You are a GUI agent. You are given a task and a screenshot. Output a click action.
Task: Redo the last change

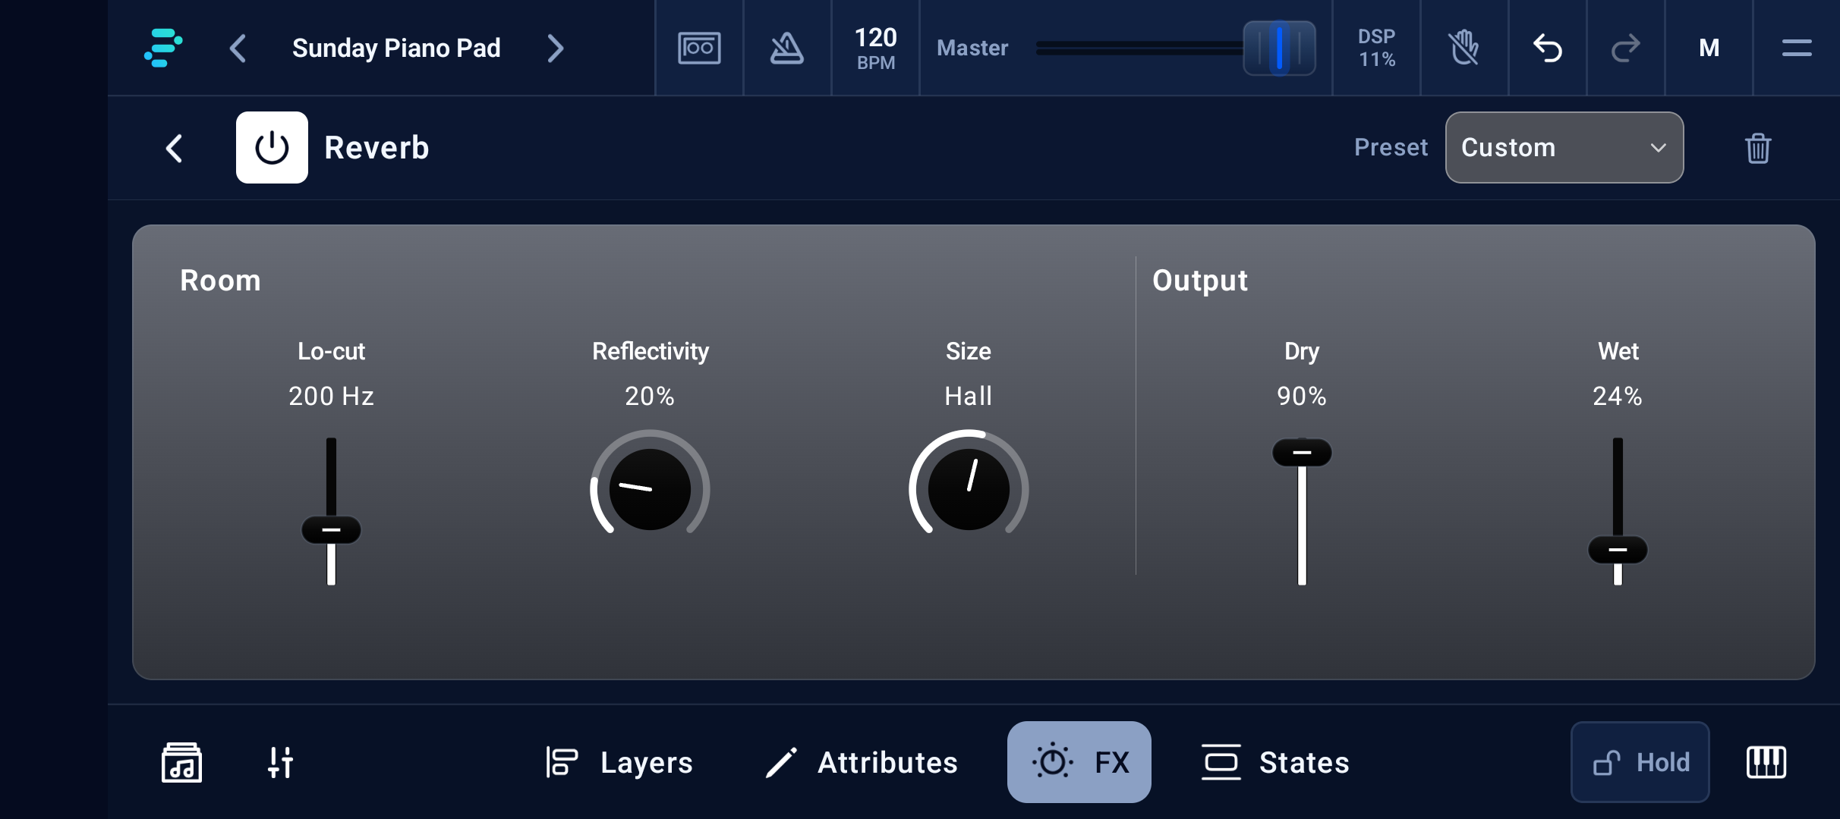[x=1626, y=48]
